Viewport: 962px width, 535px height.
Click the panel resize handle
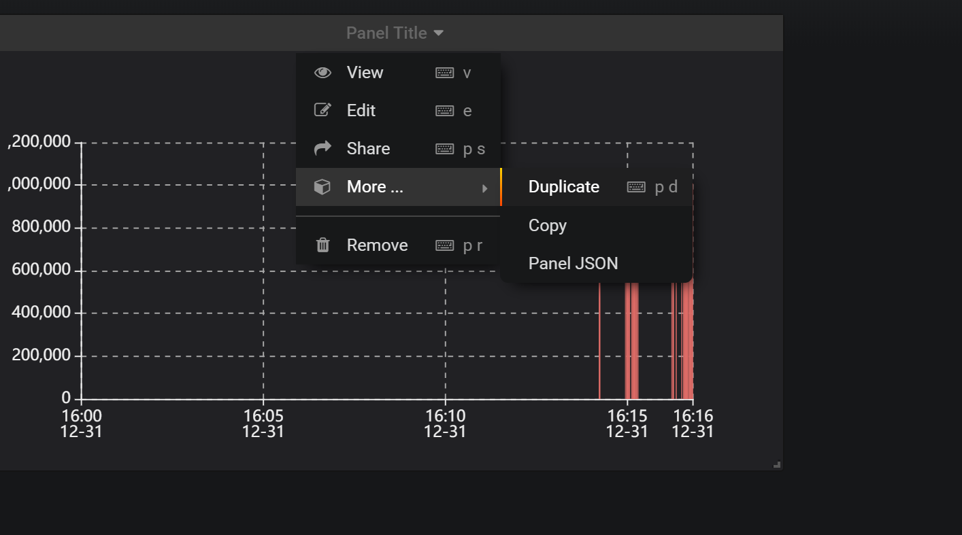pyautogui.click(x=776, y=463)
